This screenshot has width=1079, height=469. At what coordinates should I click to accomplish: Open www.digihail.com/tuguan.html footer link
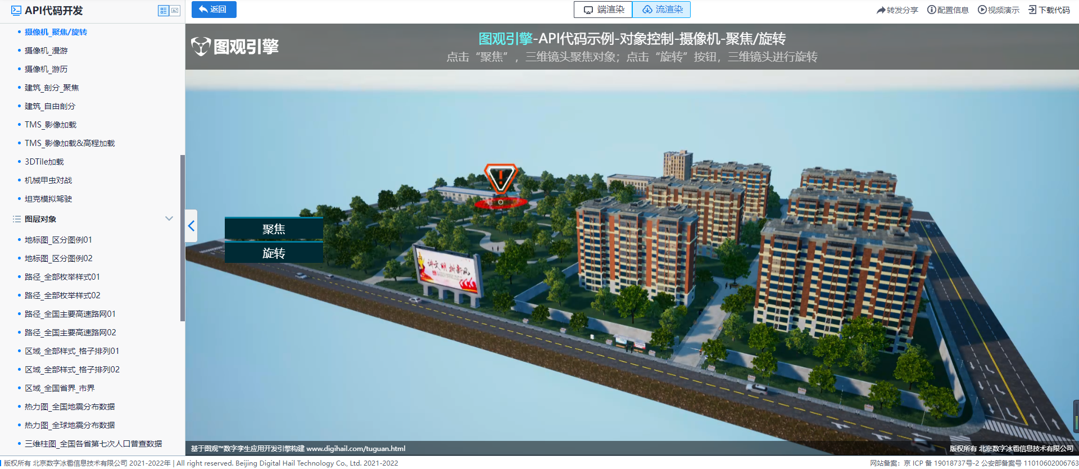[x=355, y=448]
